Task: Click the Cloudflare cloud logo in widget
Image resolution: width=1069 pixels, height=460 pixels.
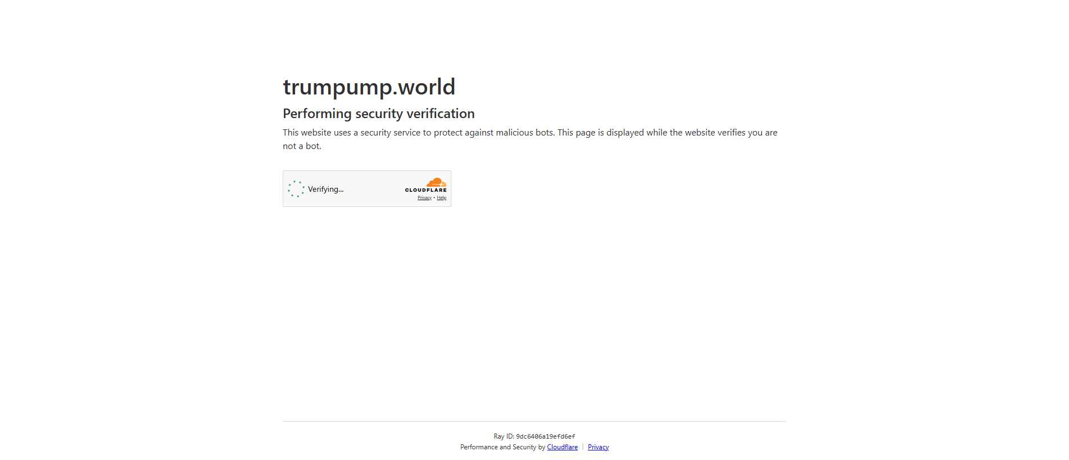Action: coord(436,182)
